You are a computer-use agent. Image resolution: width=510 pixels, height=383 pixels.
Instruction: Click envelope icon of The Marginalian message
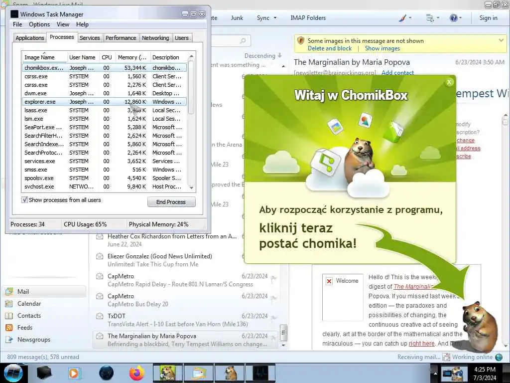tap(100, 336)
